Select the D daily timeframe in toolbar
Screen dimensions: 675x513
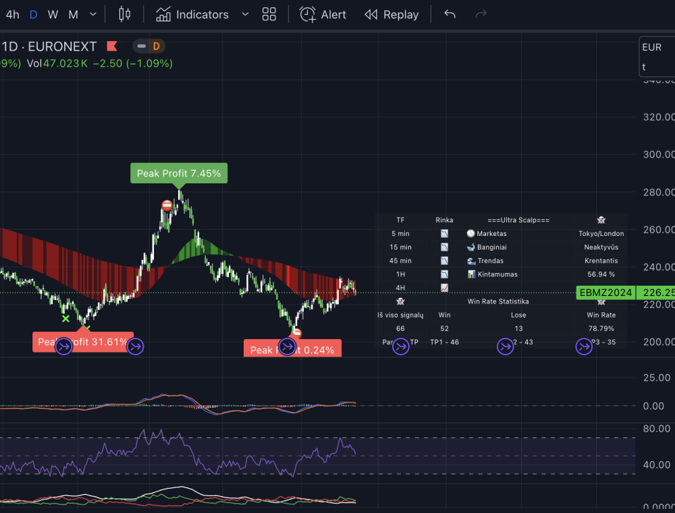(x=33, y=15)
